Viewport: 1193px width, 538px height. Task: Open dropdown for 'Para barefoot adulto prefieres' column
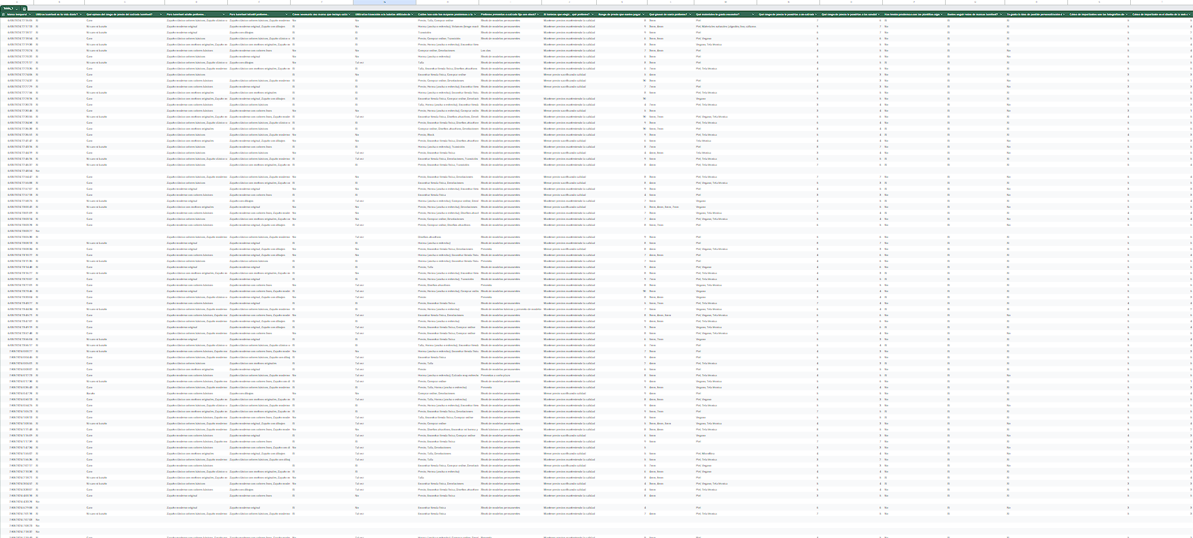[x=225, y=14]
